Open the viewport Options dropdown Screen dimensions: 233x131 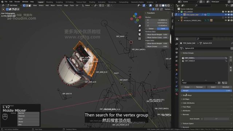click(x=168, y=9)
